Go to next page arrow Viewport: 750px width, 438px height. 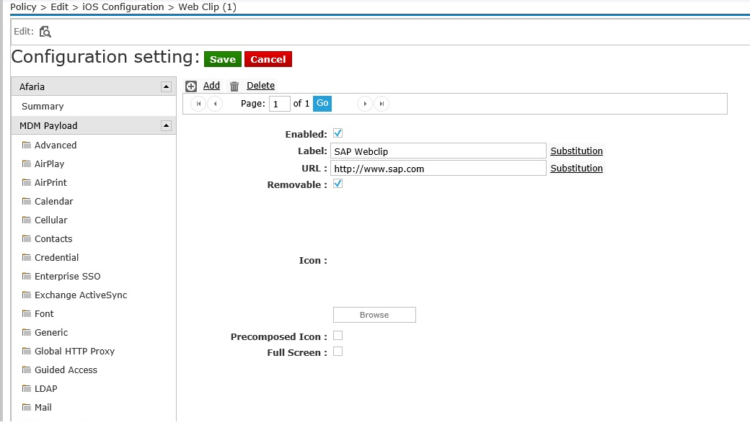tap(365, 104)
